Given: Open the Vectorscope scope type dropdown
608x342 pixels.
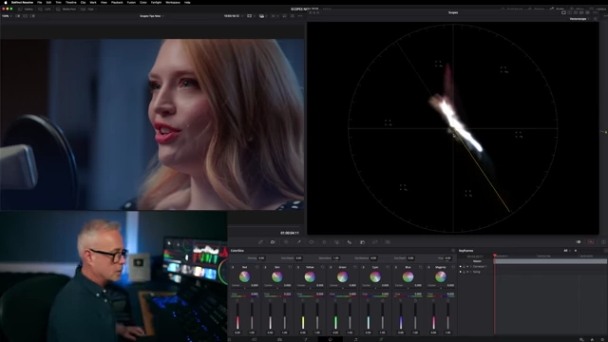Looking at the screenshot, I should pyautogui.click(x=579, y=19).
